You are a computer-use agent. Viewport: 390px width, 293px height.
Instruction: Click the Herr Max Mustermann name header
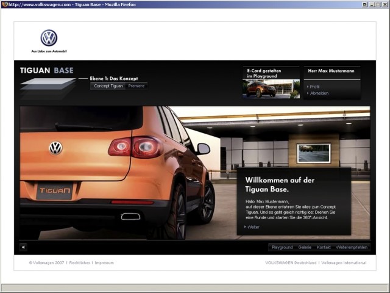coord(331,71)
